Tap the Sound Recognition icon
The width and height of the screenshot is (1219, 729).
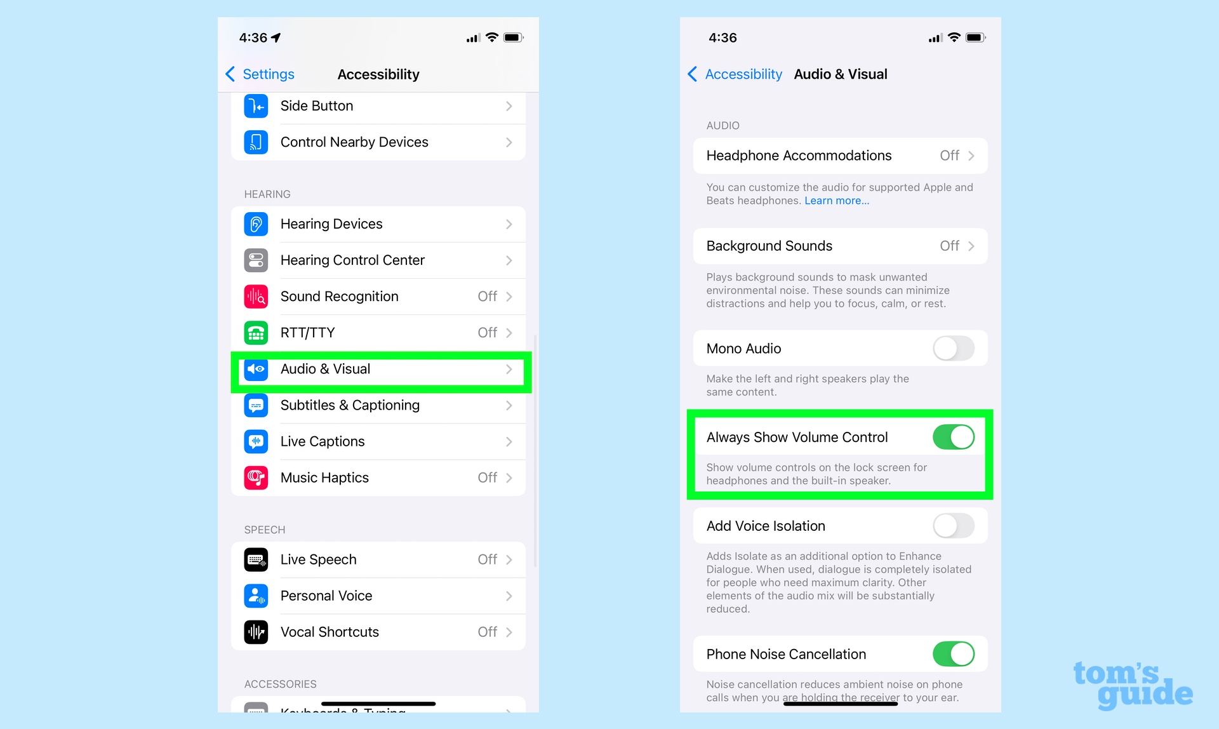pyautogui.click(x=256, y=297)
